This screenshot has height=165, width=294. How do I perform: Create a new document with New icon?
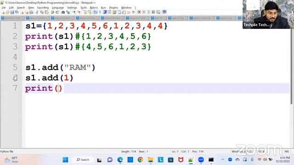tap(3, 12)
